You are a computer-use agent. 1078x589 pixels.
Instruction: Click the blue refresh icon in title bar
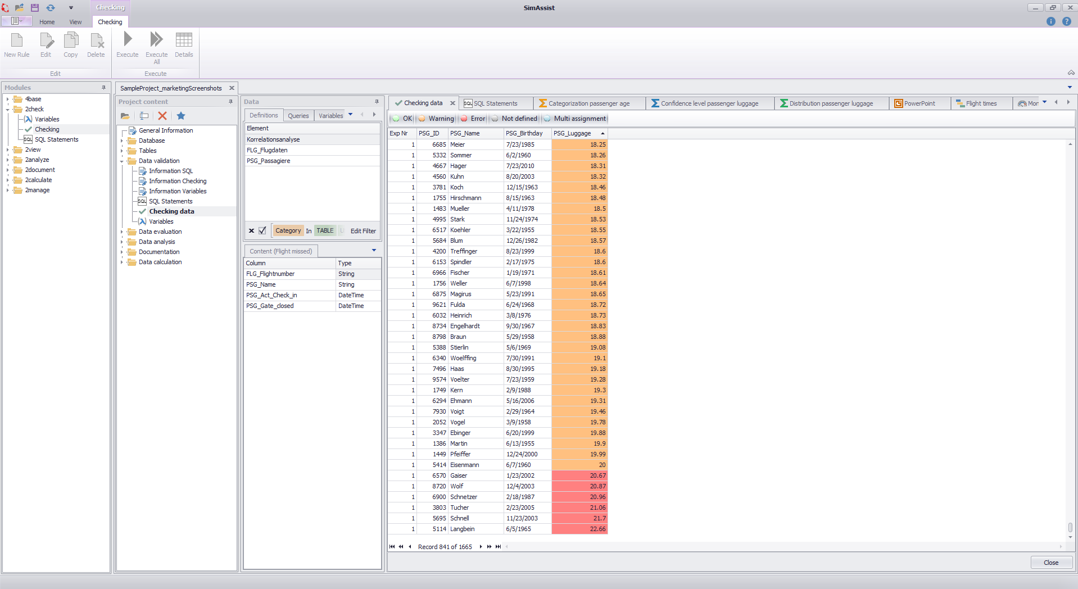(51, 7)
